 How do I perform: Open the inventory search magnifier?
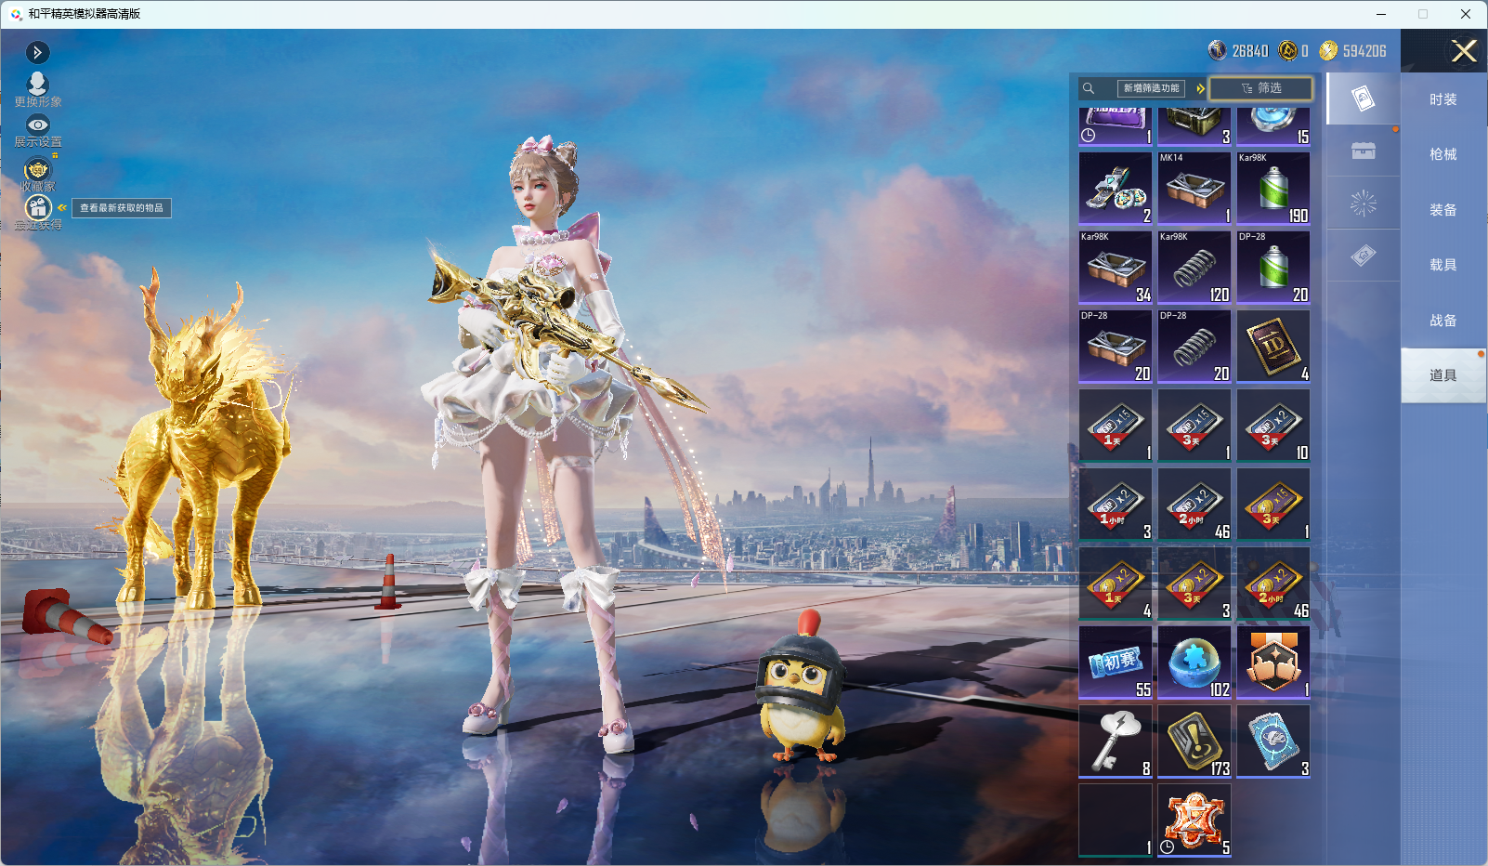(1089, 88)
